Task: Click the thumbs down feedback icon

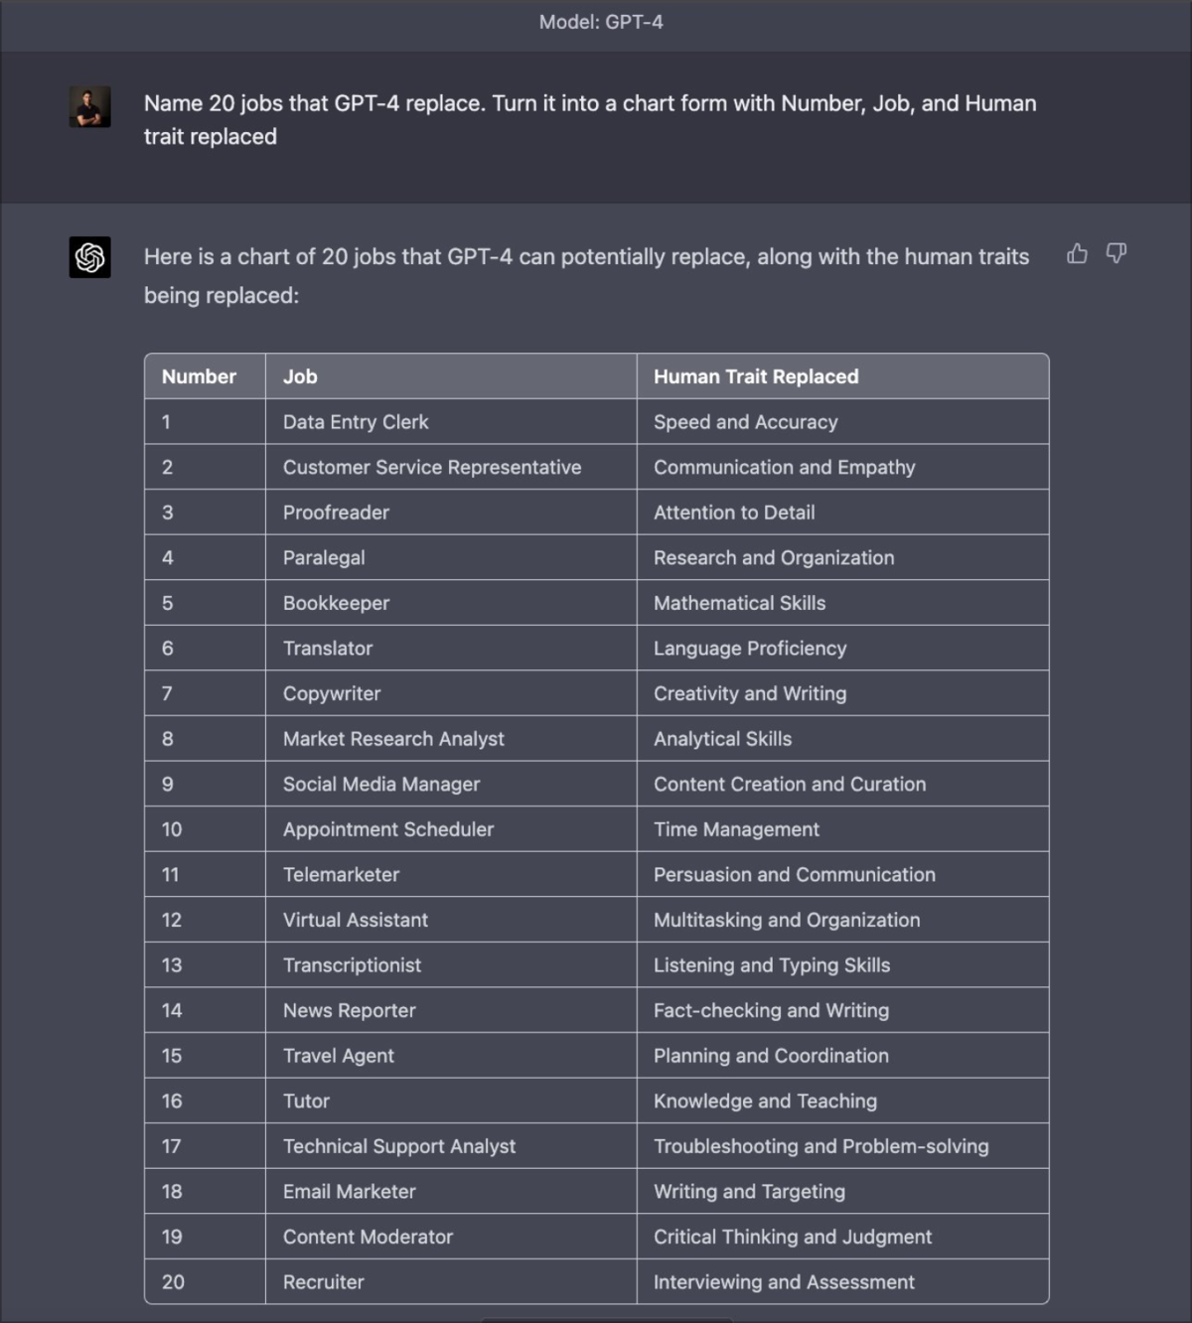Action: pyautogui.click(x=1117, y=254)
